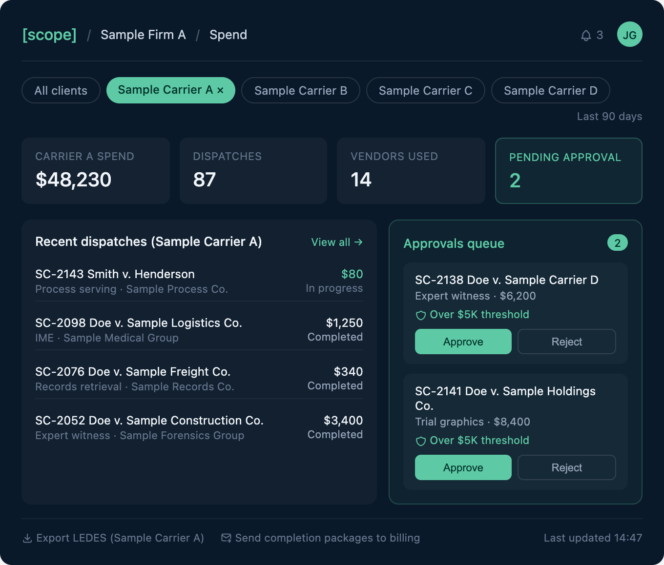664x565 pixels.
Task: Open the Pending Approval stat card
Action: [x=569, y=171]
